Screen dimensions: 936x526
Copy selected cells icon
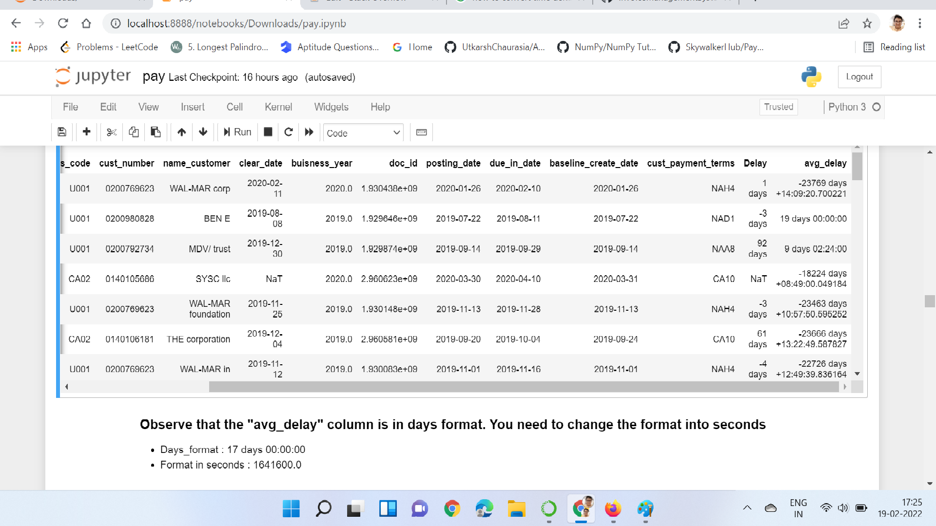(x=134, y=132)
